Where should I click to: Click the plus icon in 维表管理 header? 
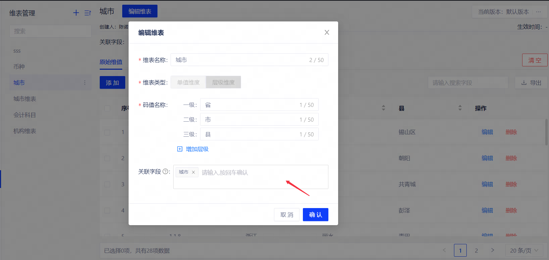(76, 13)
